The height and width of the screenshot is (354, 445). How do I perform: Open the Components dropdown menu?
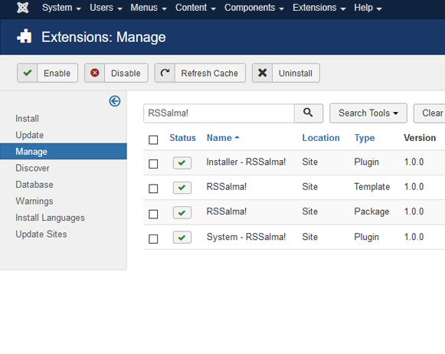tap(254, 8)
